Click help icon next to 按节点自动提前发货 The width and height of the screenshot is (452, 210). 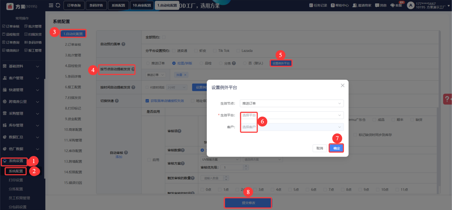pos(133,69)
